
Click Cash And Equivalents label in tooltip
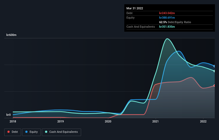(x=141, y=27)
